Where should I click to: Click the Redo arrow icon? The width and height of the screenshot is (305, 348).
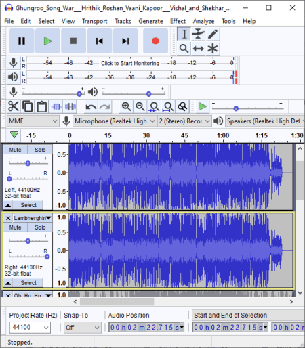pos(105,106)
